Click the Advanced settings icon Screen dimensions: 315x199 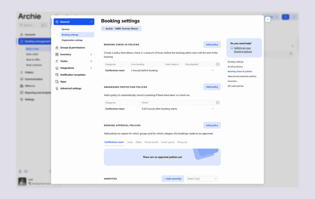58,88
